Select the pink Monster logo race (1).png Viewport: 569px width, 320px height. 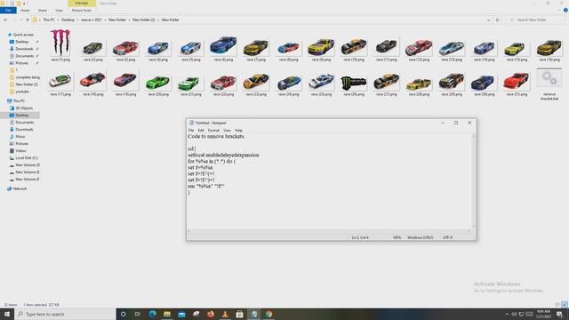tap(60, 43)
